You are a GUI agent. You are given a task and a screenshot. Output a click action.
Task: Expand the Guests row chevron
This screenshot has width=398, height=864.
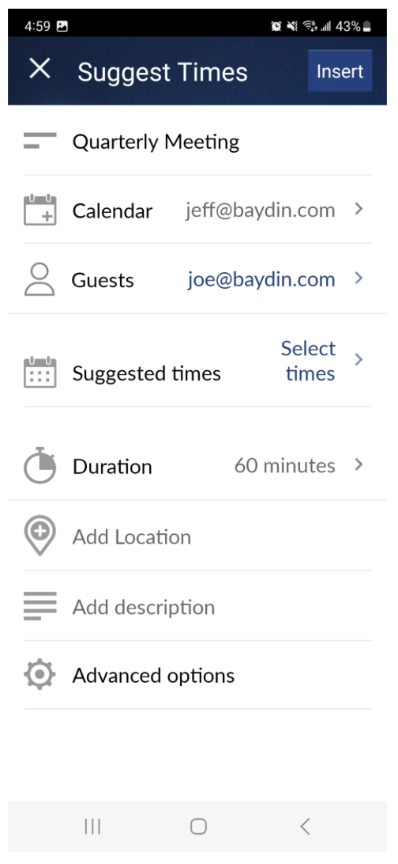[x=359, y=279]
